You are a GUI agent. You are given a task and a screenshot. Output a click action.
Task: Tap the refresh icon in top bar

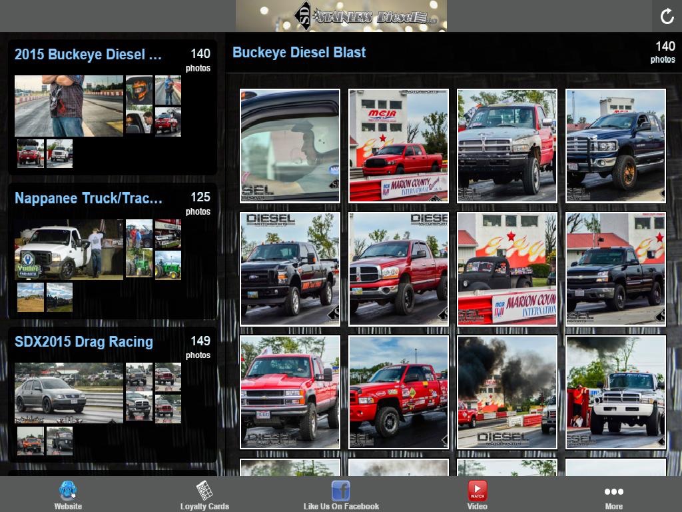667,16
